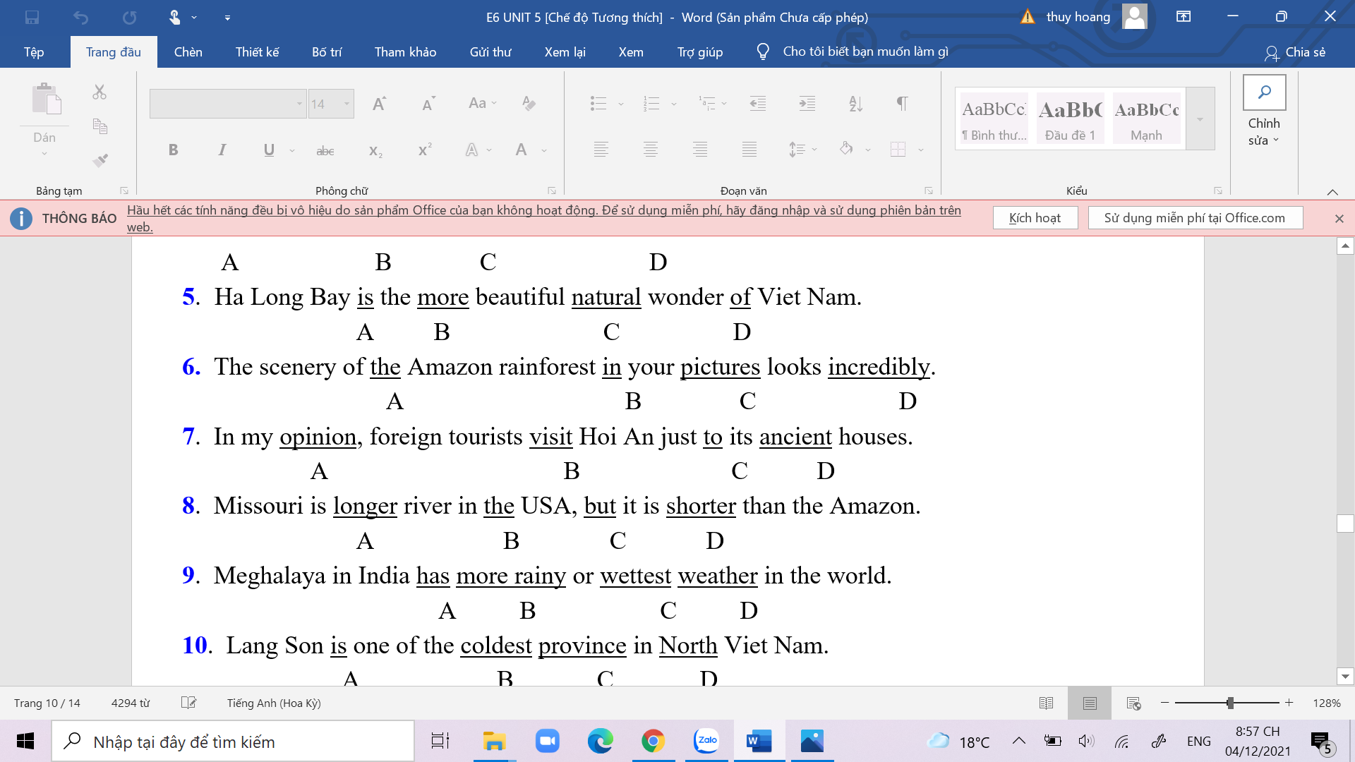
Task: Click the spelling proofing icon in status bar
Action: [x=188, y=703]
